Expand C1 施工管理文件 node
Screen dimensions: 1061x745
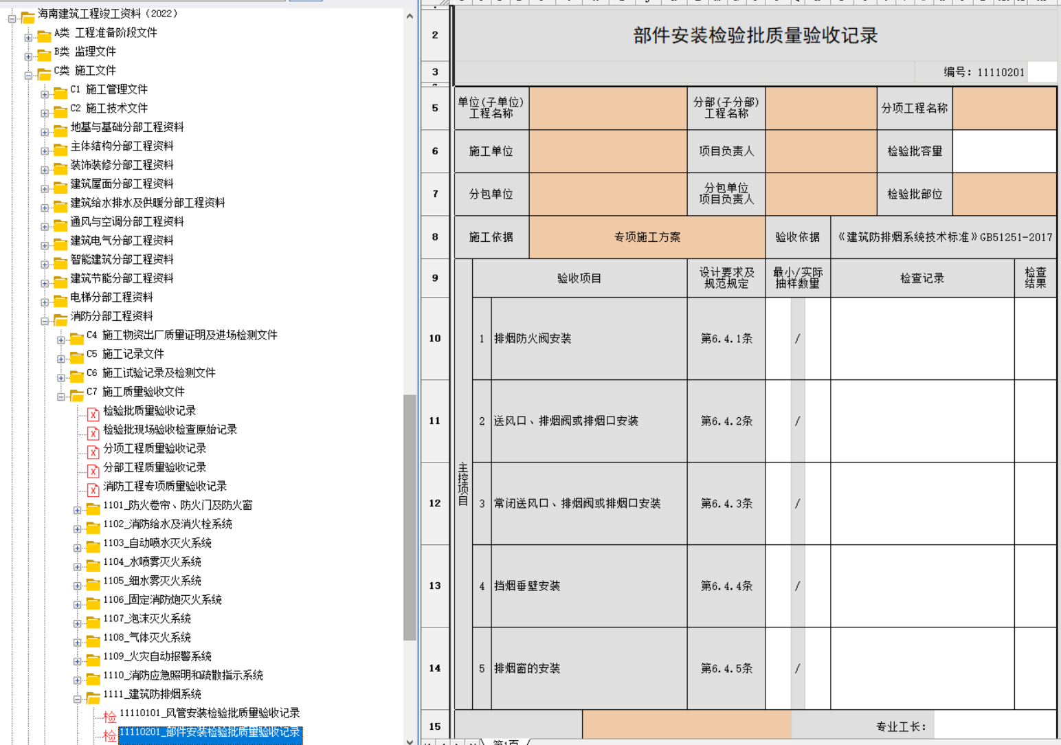click(45, 94)
